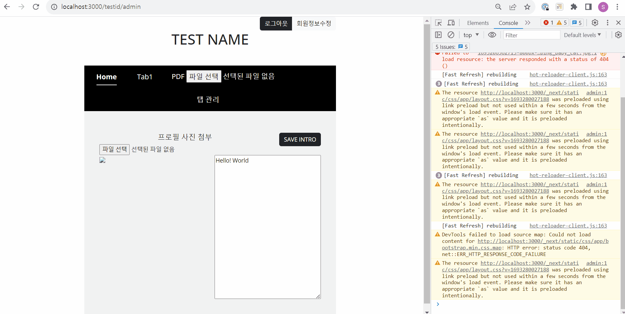This screenshot has height=314, width=625.
Task: Clear the console
Action: [x=451, y=35]
